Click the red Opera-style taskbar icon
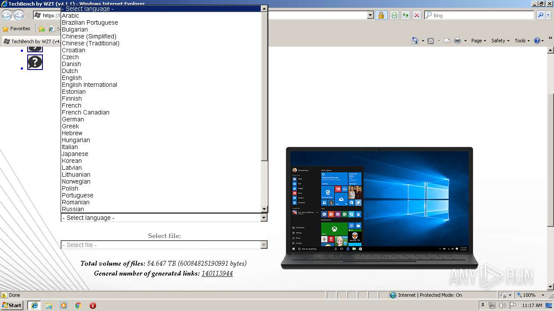The width and height of the screenshot is (554, 311). click(x=93, y=305)
